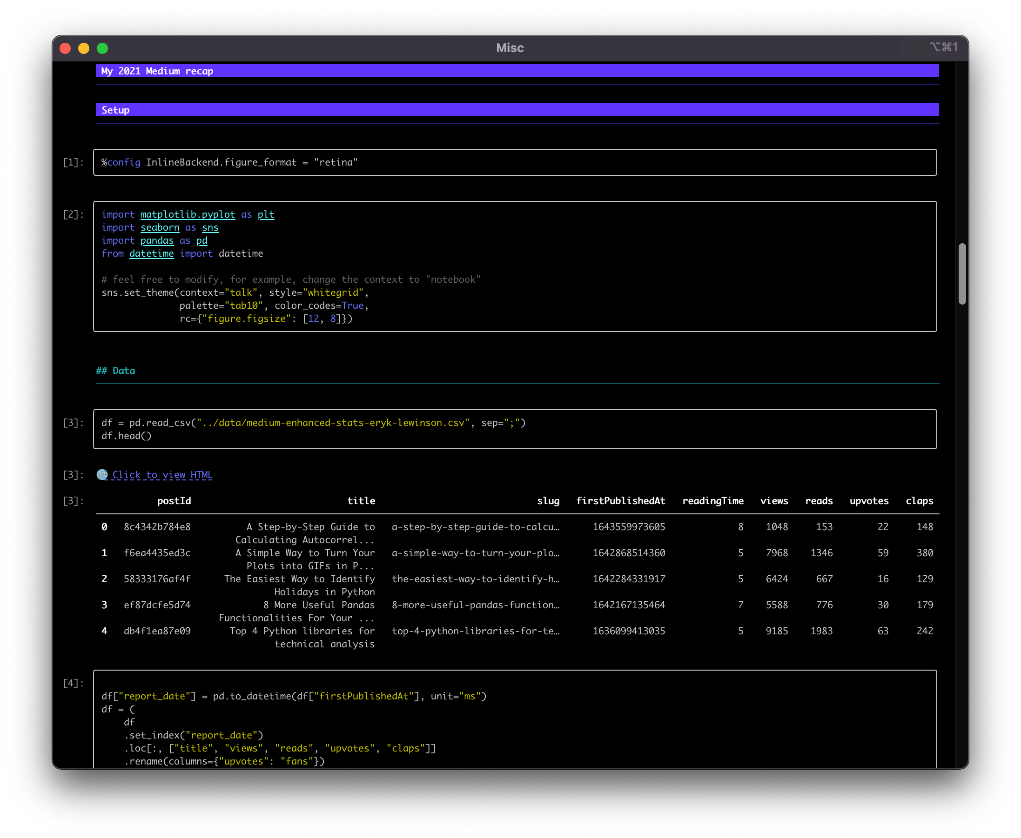This screenshot has height=838, width=1021.
Task: Click the globe icon beside view HTML
Action: tap(102, 474)
